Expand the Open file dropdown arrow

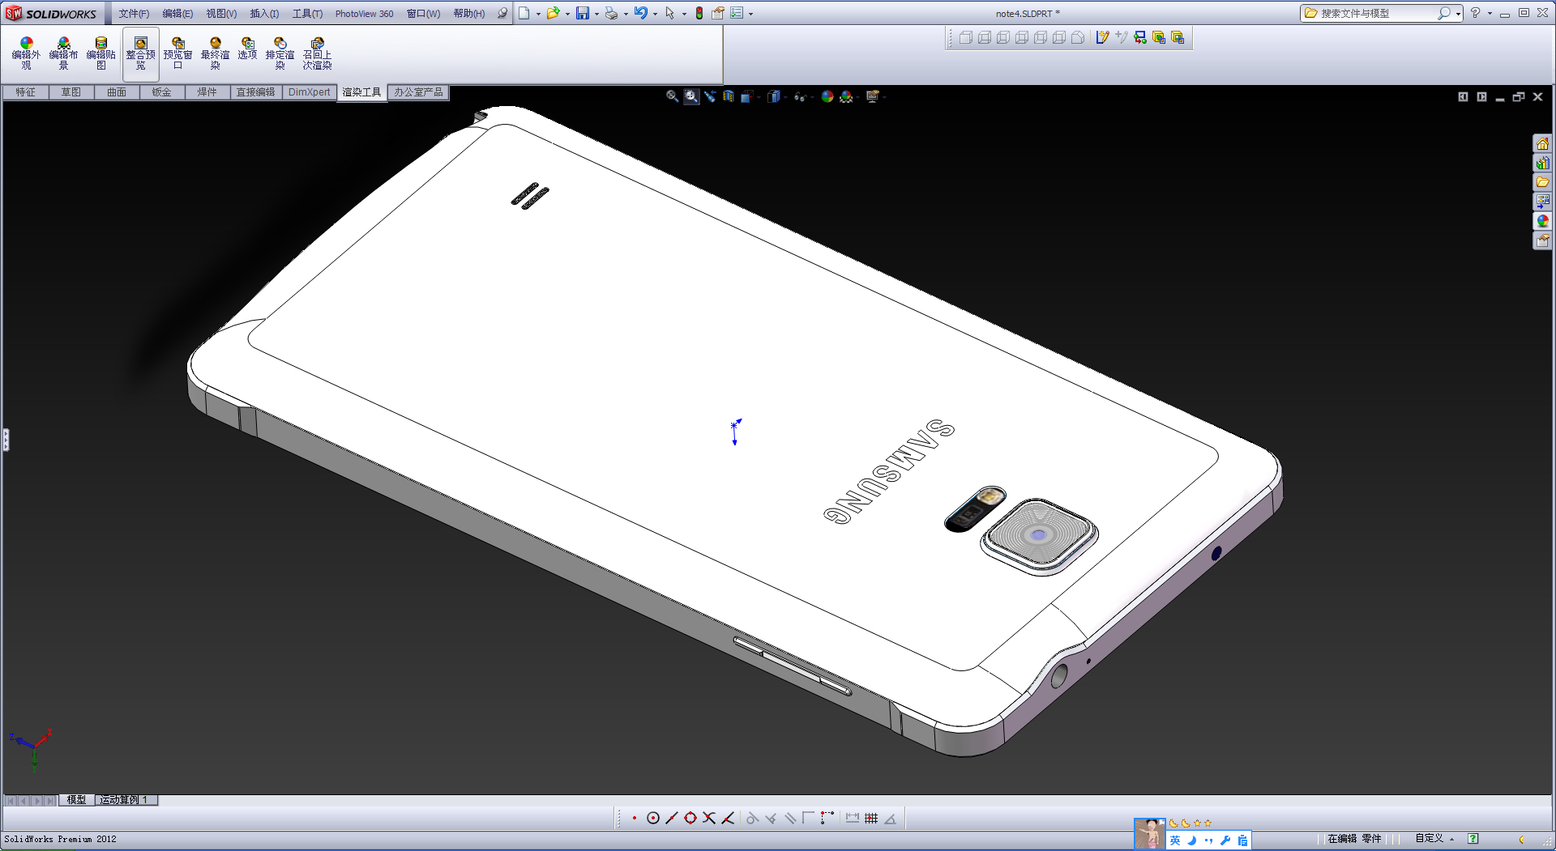point(567,14)
